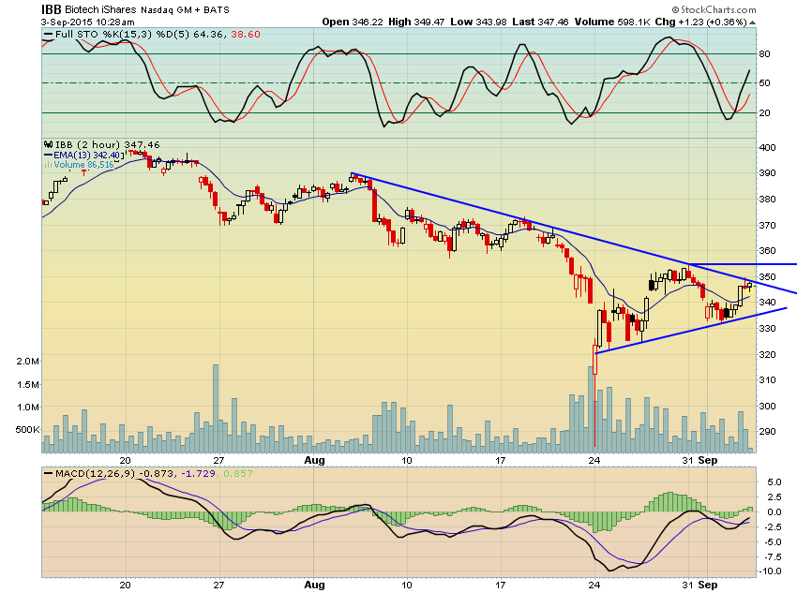Click the -7.5 label on the MACD axis
797x593 pixels.
tap(772, 557)
